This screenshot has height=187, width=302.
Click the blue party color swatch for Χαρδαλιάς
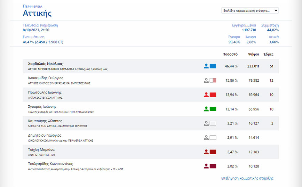(213, 66)
